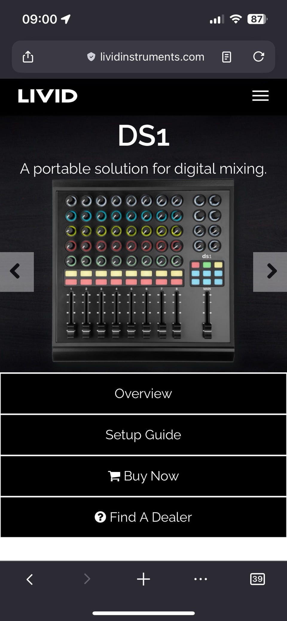
Task: Reload the page with the refresh icon
Action: pos(259,56)
